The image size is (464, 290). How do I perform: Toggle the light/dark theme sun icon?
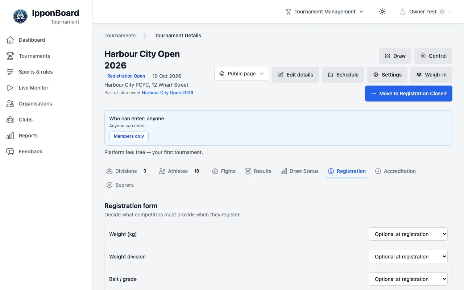(x=382, y=12)
